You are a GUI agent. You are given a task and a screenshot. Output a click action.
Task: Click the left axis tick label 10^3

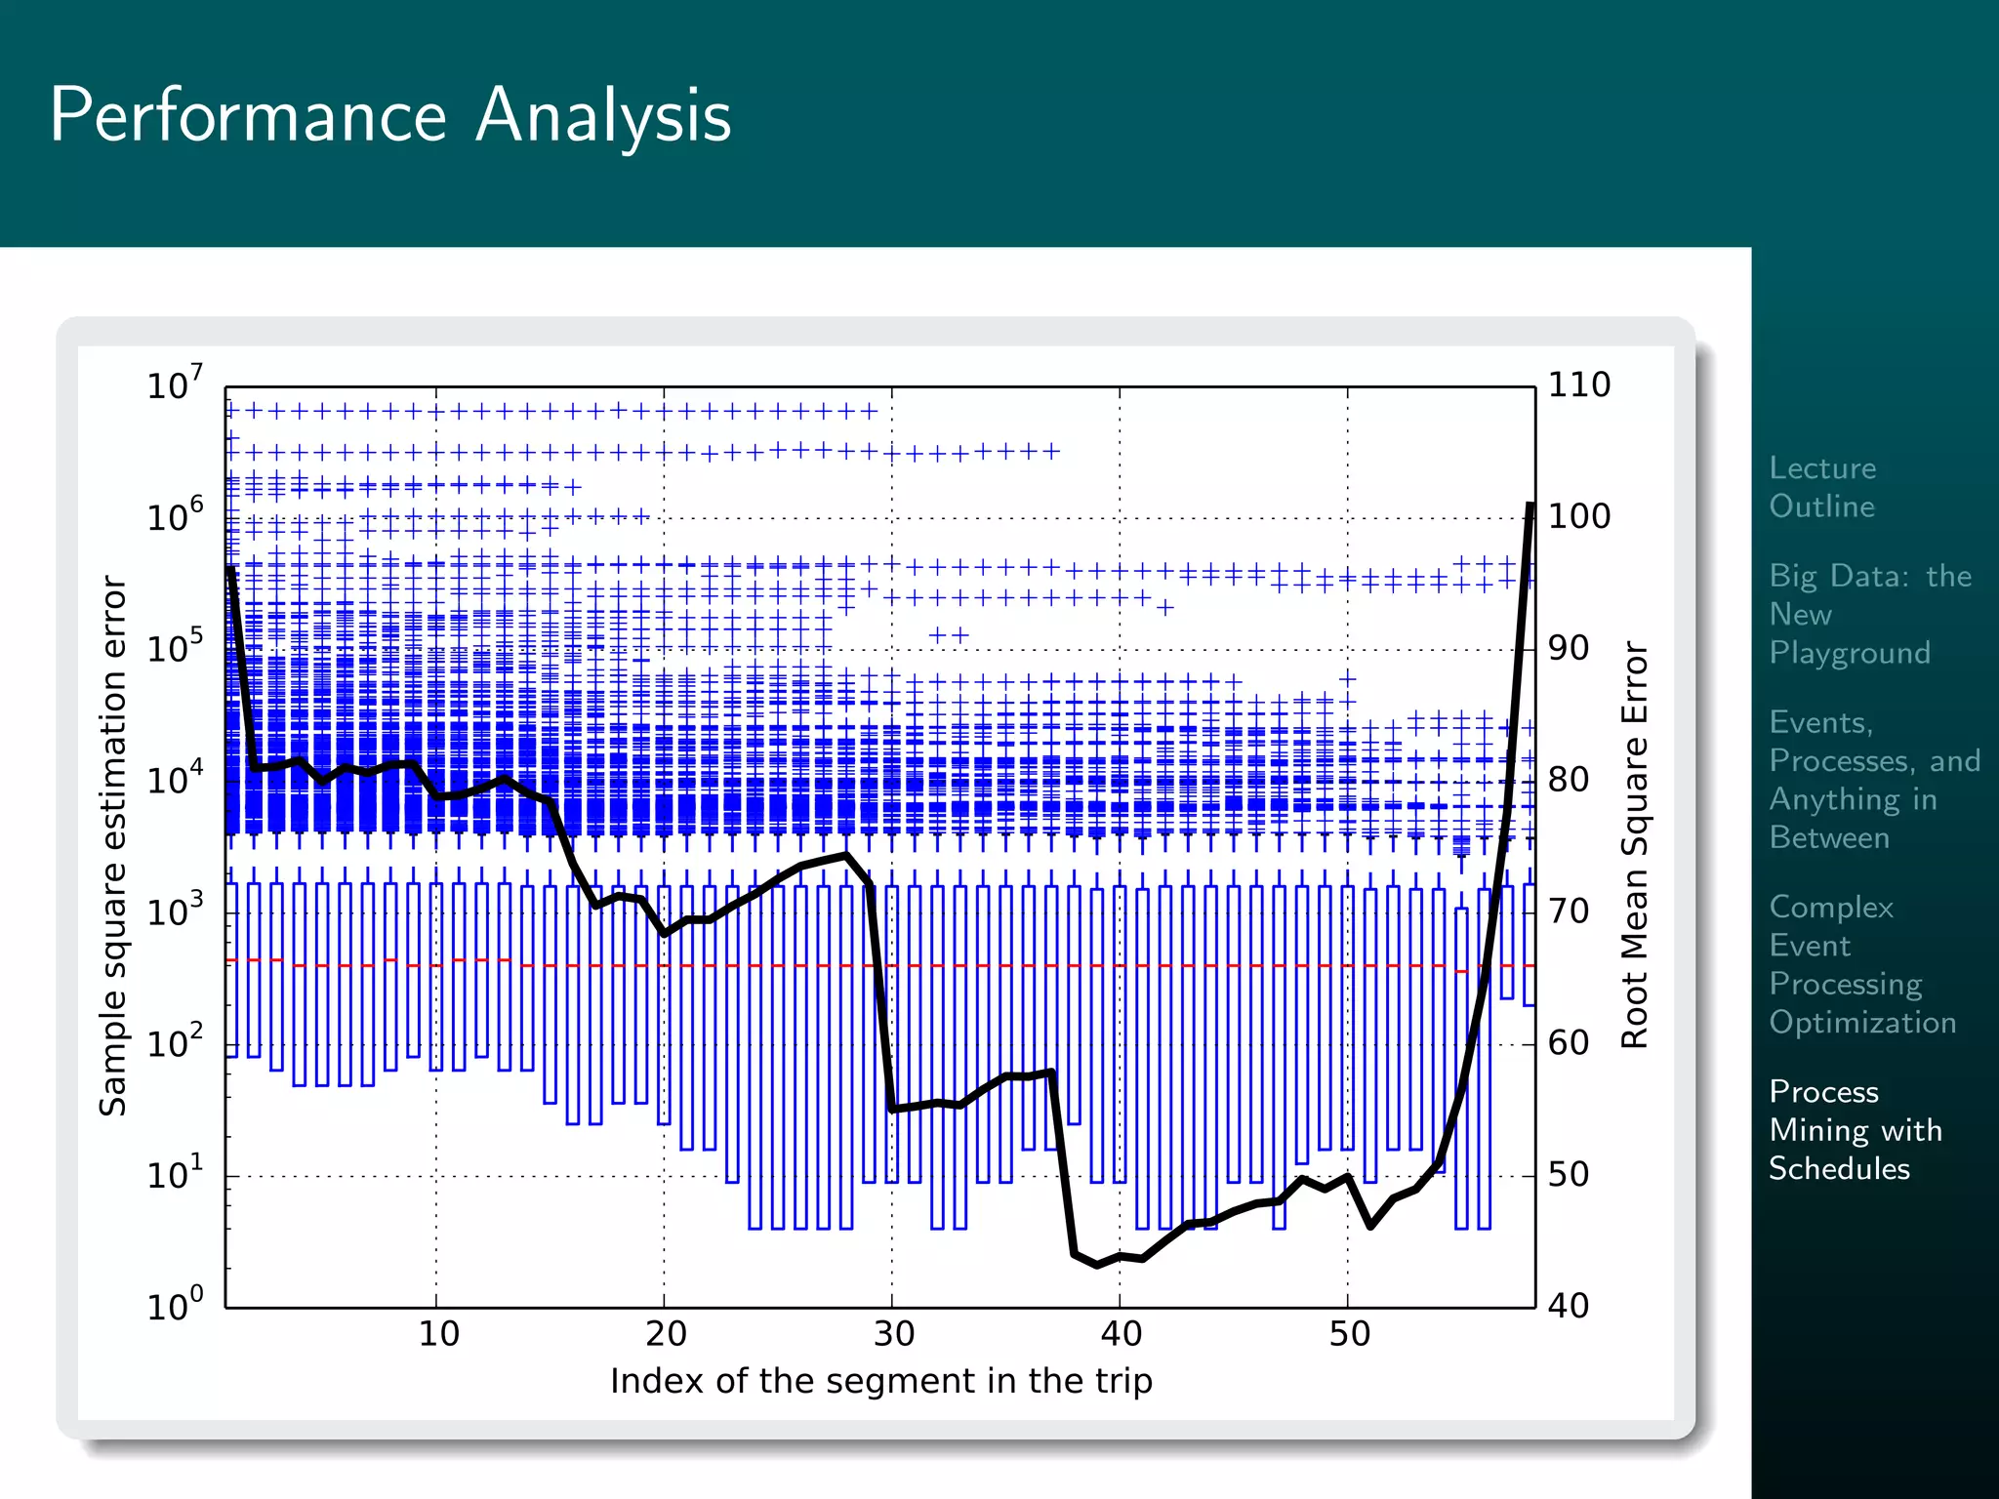[175, 911]
